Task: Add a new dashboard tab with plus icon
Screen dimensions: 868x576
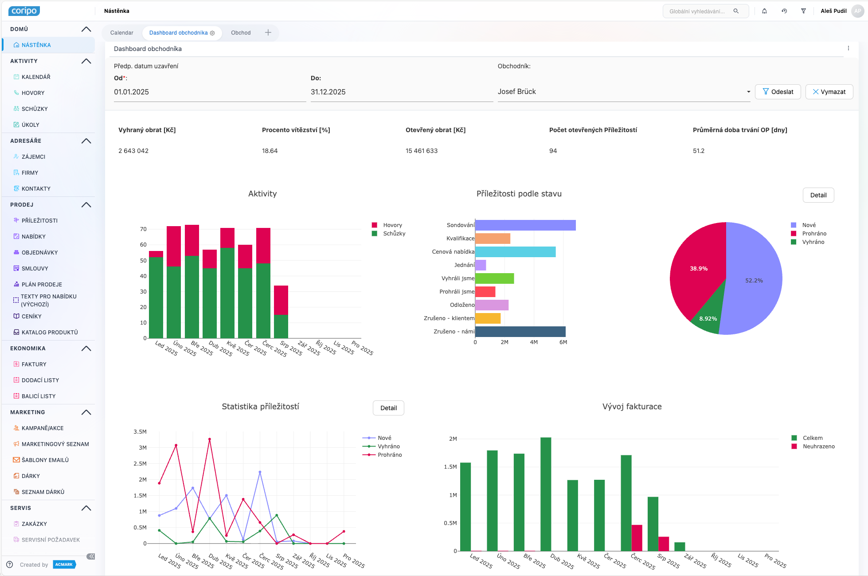Action: (x=268, y=32)
